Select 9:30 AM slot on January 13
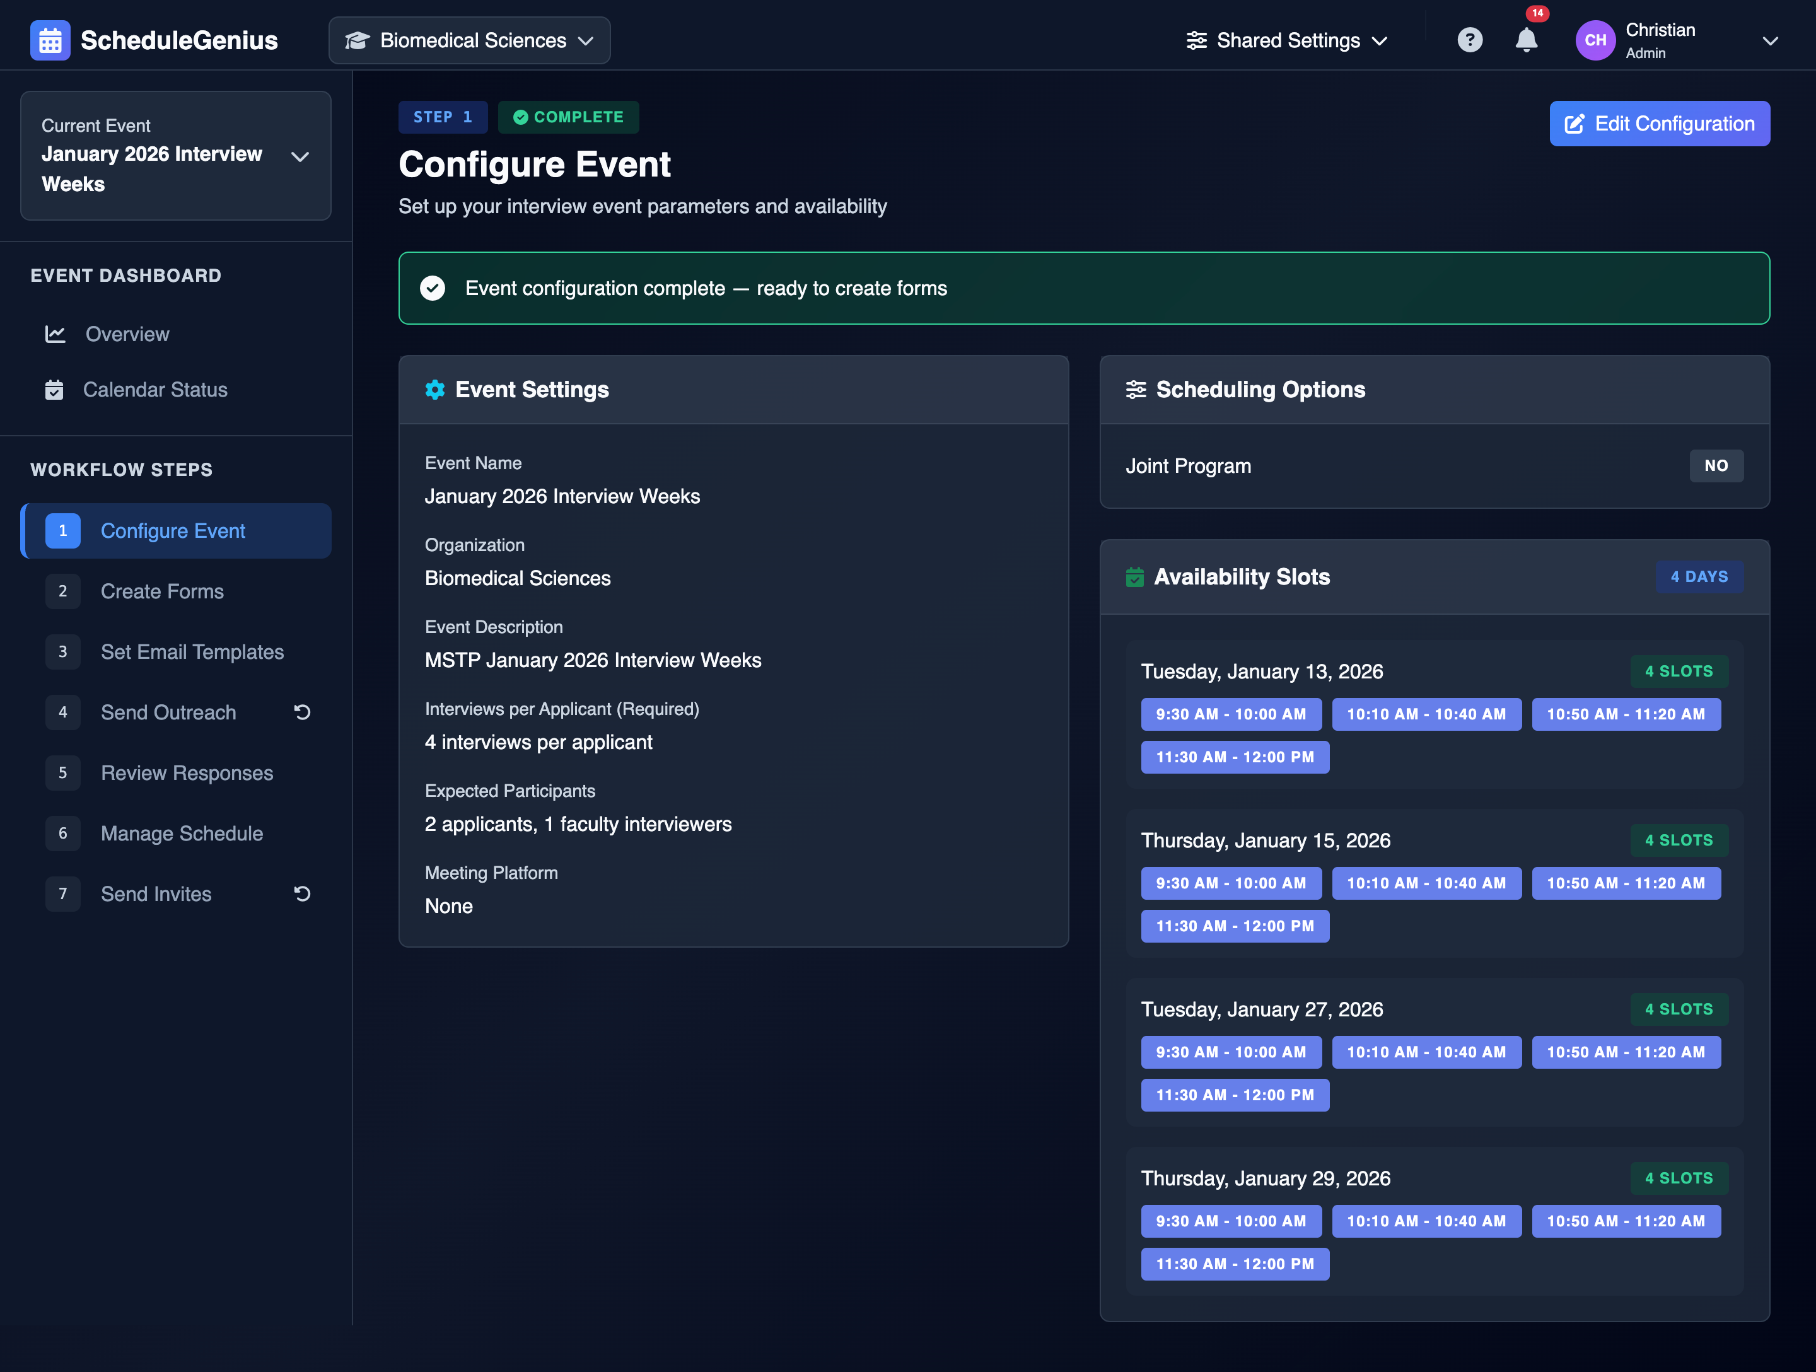The image size is (1816, 1372). click(1230, 714)
